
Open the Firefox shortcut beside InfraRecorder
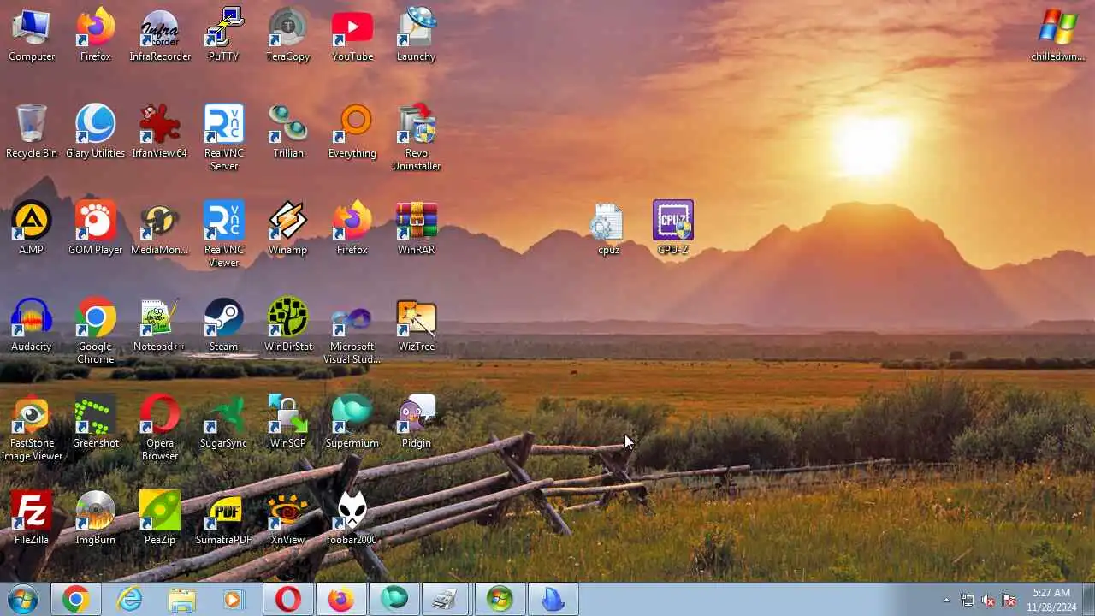96,35
